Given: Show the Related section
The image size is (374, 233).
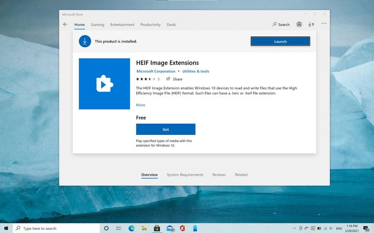Looking at the screenshot, I should [x=241, y=175].
